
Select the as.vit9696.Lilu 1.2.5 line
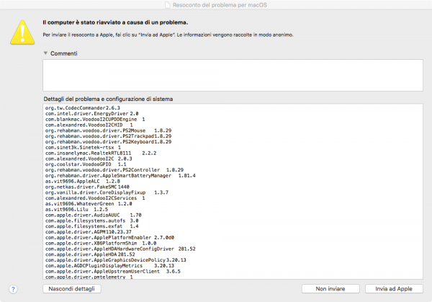point(76,209)
